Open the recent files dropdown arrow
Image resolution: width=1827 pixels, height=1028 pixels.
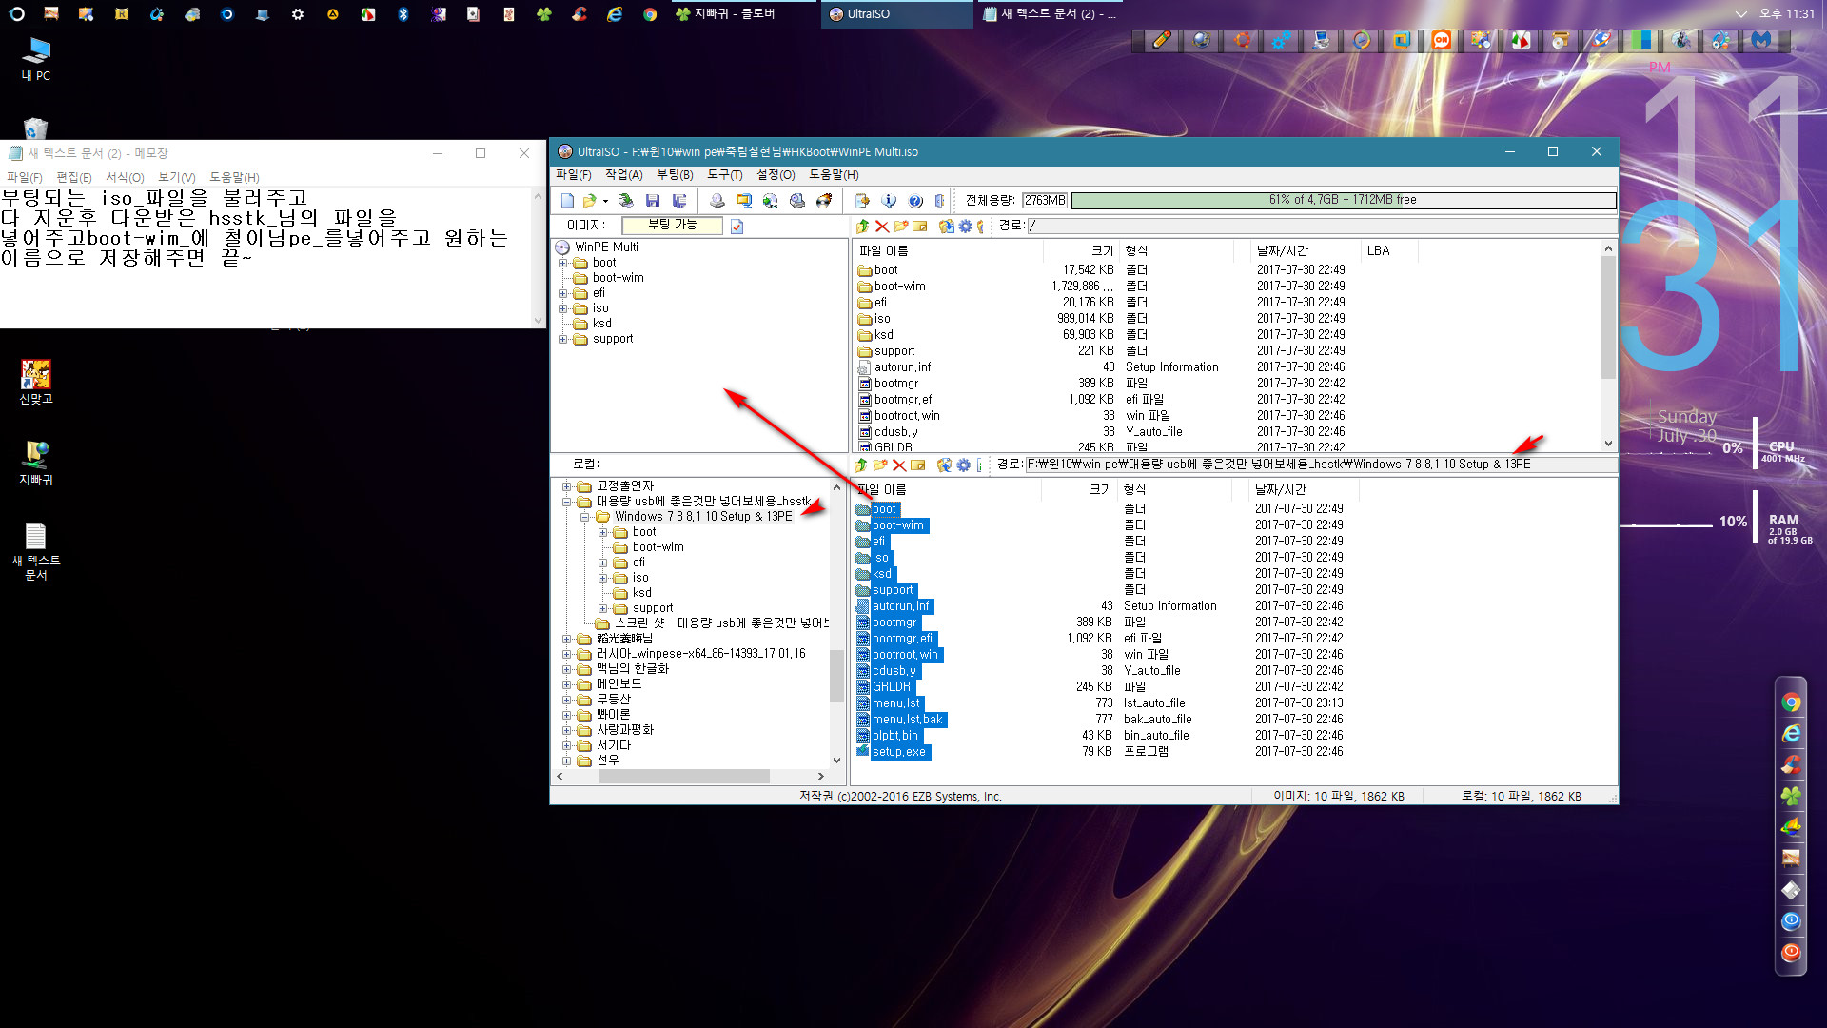pos(605,202)
